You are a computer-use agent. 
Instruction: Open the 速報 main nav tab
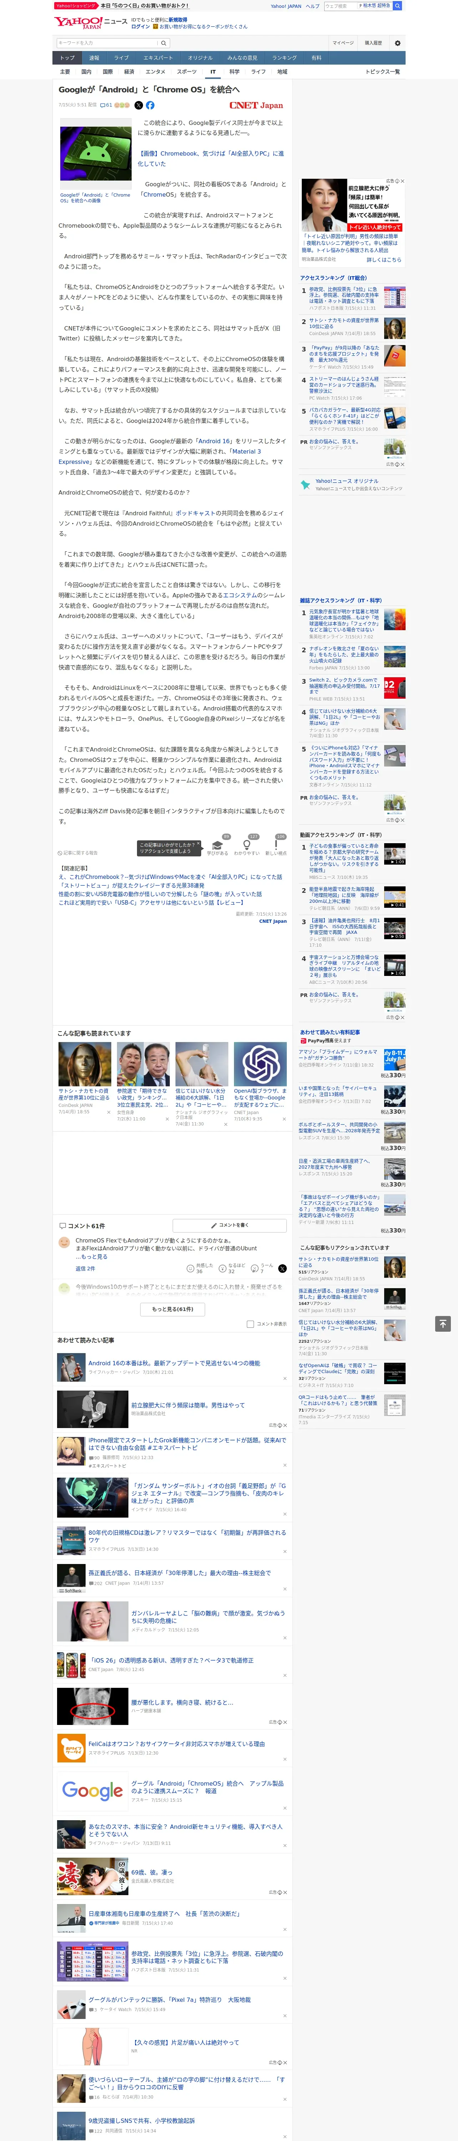point(94,58)
